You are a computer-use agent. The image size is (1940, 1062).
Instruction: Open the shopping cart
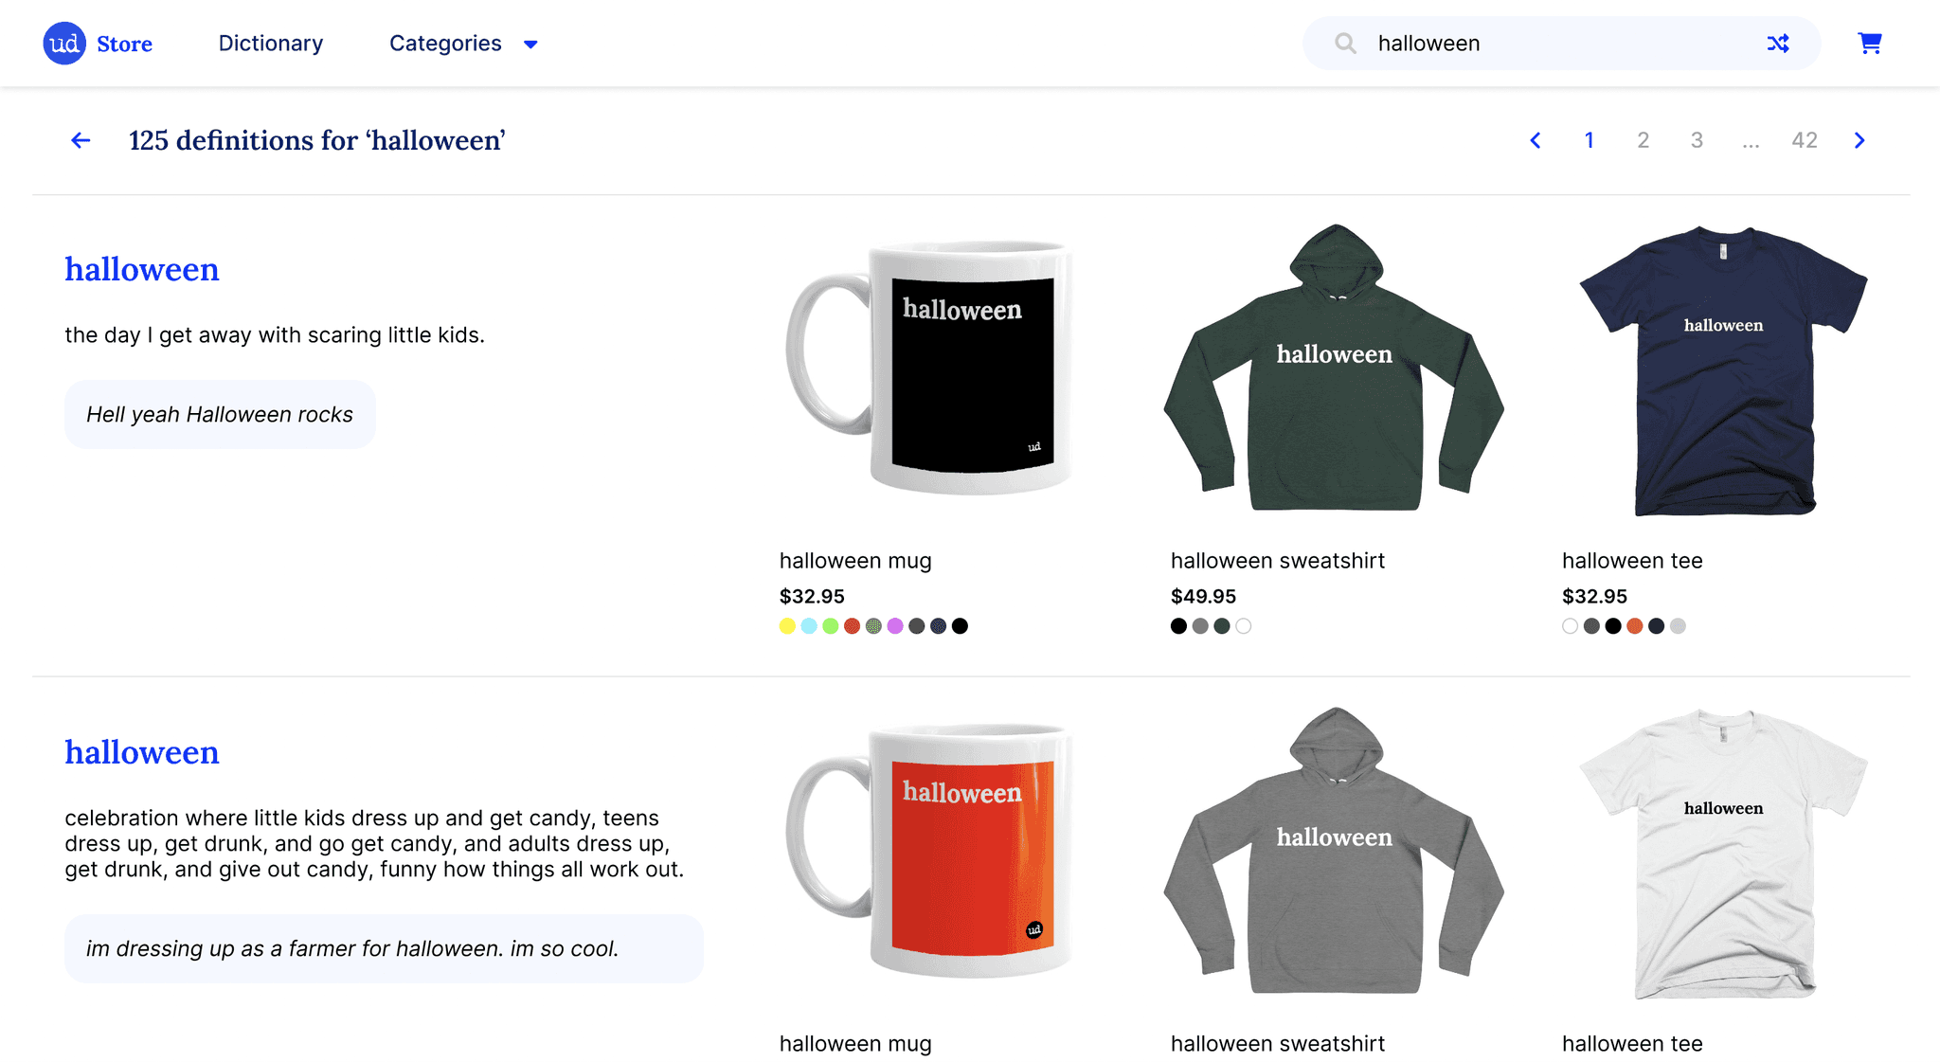pyautogui.click(x=1869, y=44)
